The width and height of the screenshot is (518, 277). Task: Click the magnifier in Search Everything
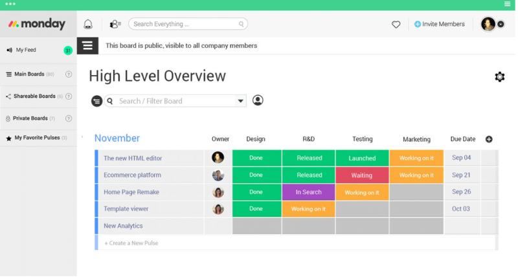(241, 24)
